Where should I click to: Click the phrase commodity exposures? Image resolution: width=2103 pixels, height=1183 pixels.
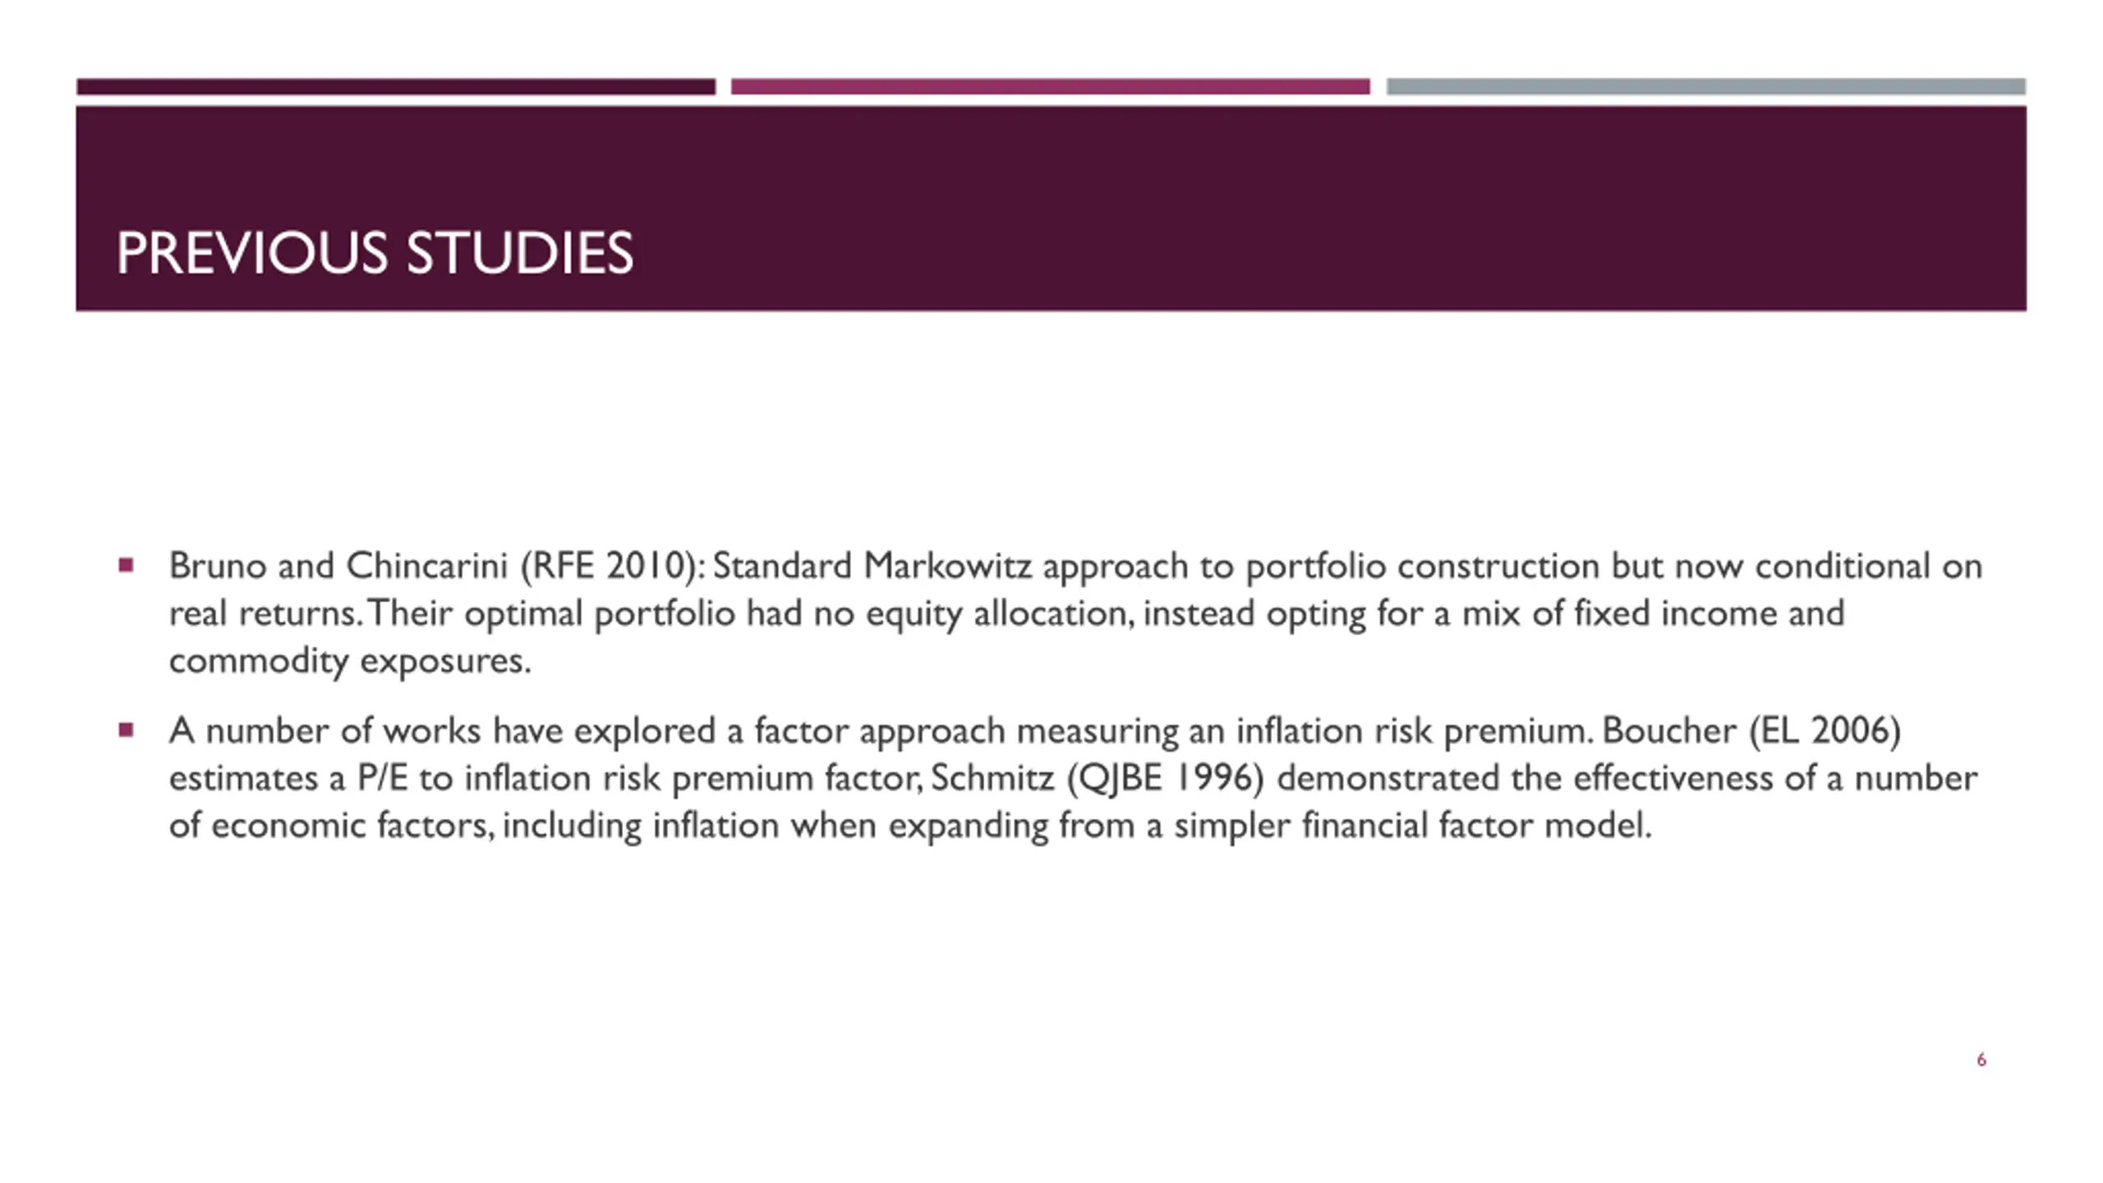click(350, 661)
